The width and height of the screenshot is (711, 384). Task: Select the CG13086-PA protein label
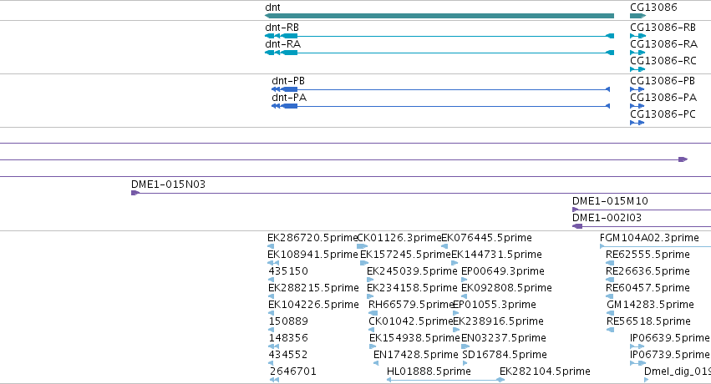[x=663, y=98]
